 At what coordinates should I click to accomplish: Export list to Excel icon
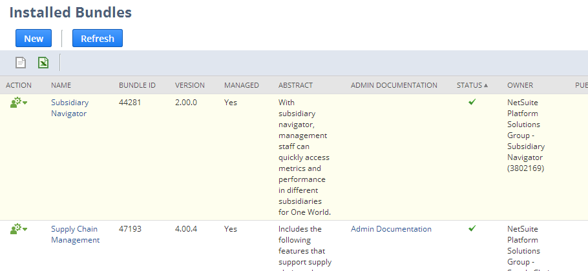[43, 63]
